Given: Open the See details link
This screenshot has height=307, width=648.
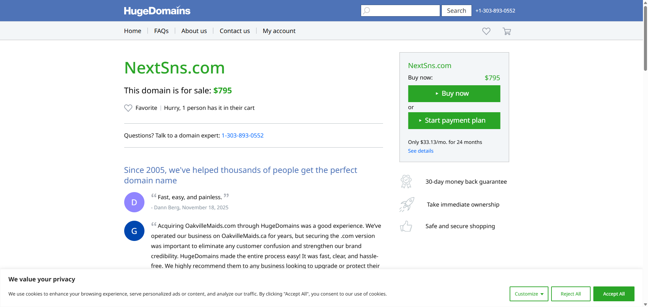Looking at the screenshot, I should 421,151.
